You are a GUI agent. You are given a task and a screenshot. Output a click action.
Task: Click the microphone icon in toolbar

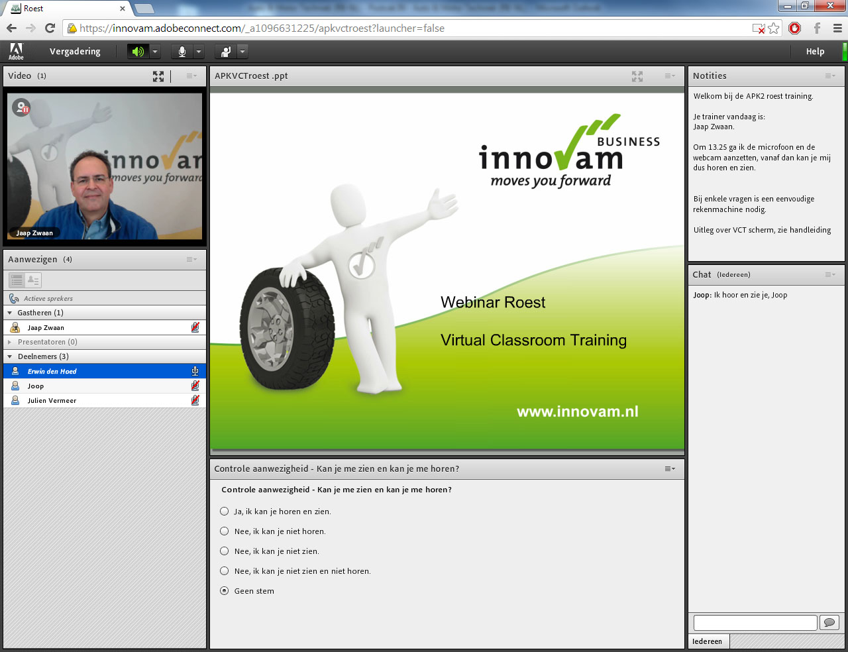tap(182, 52)
